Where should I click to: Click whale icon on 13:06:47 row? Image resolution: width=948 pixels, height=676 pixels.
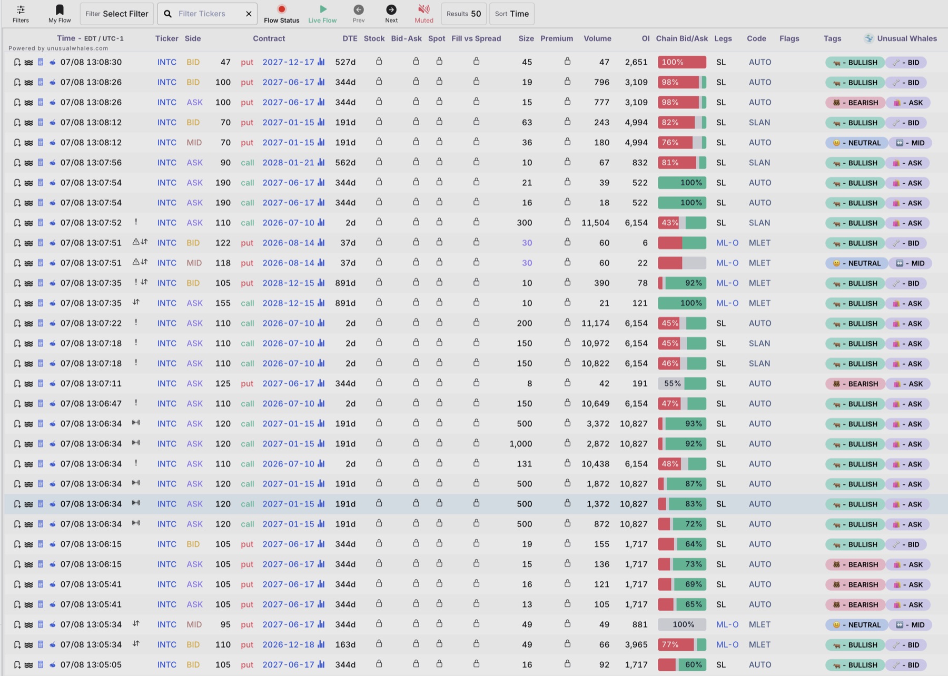coord(52,404)
